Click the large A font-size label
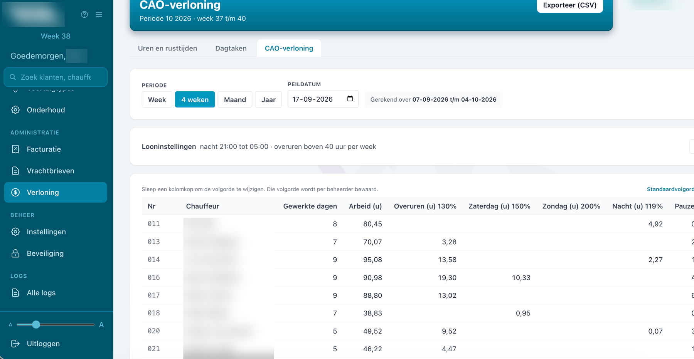 101,325
